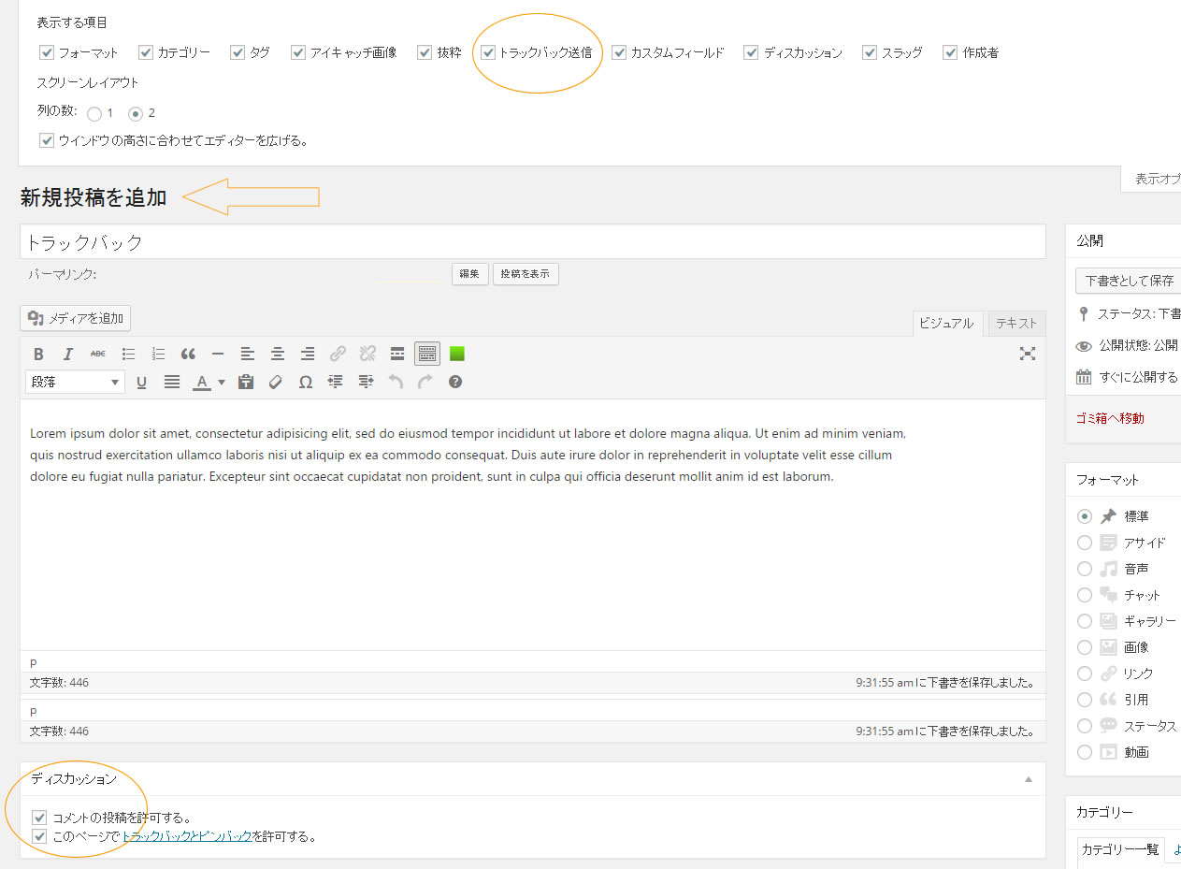Uncheck the トラックバック送信 screen option
1181x869 pixels.
pos(488,52)
